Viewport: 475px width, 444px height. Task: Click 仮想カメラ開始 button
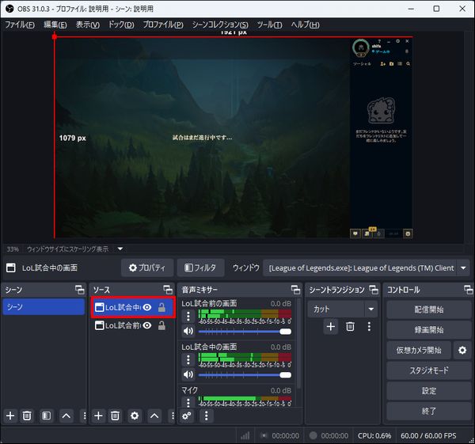click(x=419, y=350)
